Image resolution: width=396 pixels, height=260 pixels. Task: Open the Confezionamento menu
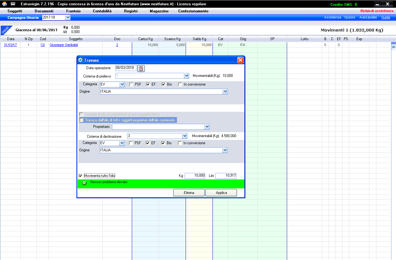(x=193, y=11)
